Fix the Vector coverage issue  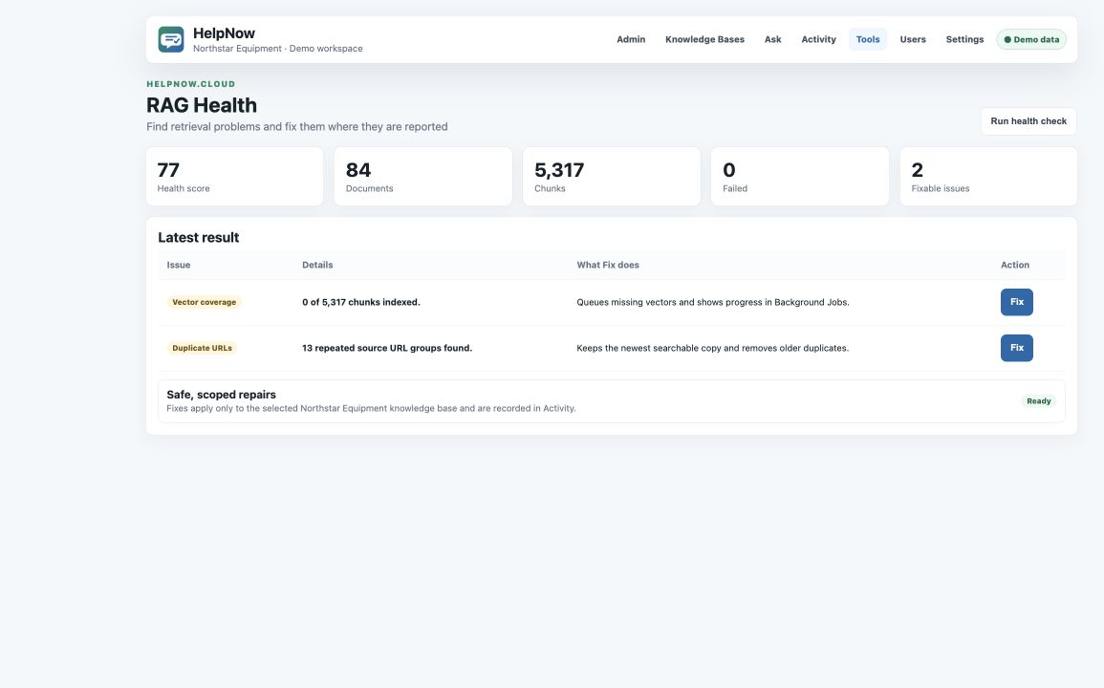tap(1017, 302)
